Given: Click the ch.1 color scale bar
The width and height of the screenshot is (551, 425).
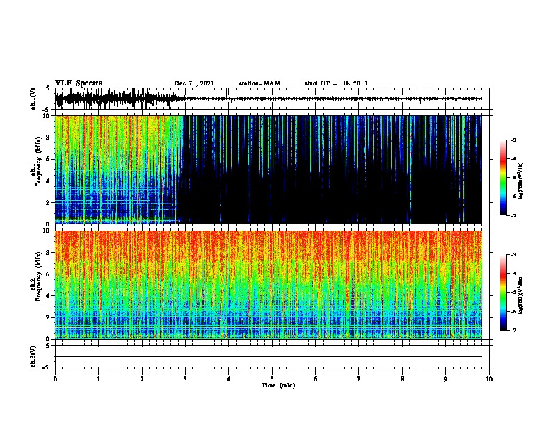Looking at the screenshot, I should [x=503, y=178].
